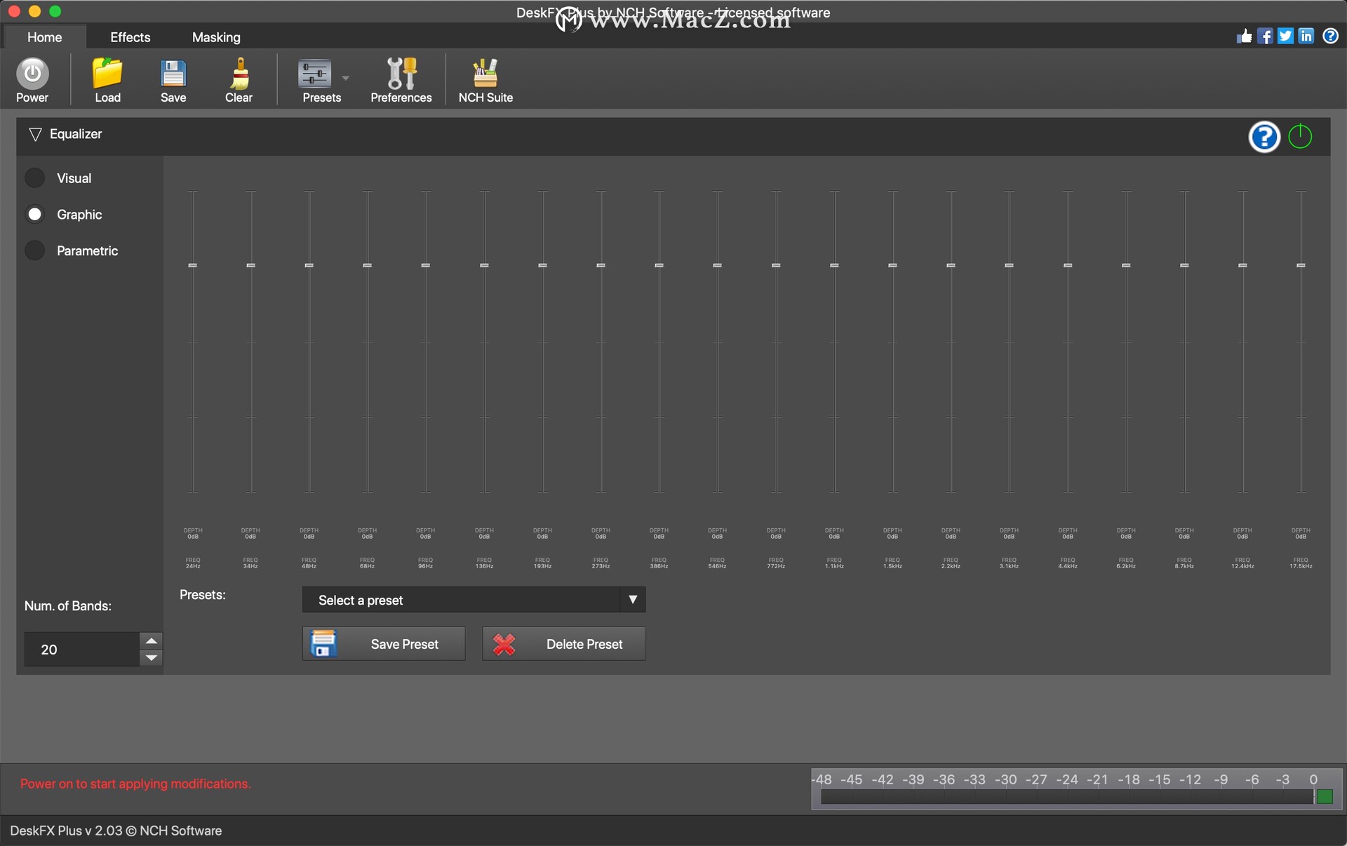This screenshot has height=846, width=1347.
Task: Select the Visual equalizer mode
Action: [35, 178]
